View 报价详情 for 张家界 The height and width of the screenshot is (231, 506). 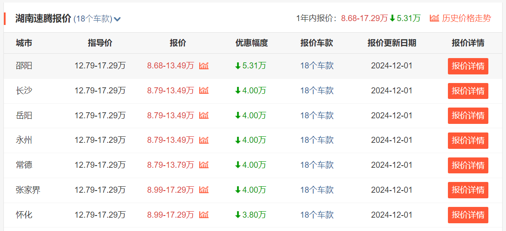pos(468,190)
